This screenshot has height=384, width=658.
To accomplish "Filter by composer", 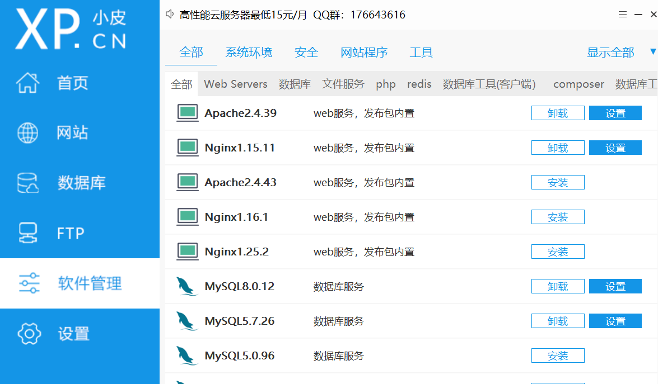I will (x=578, y=84).
